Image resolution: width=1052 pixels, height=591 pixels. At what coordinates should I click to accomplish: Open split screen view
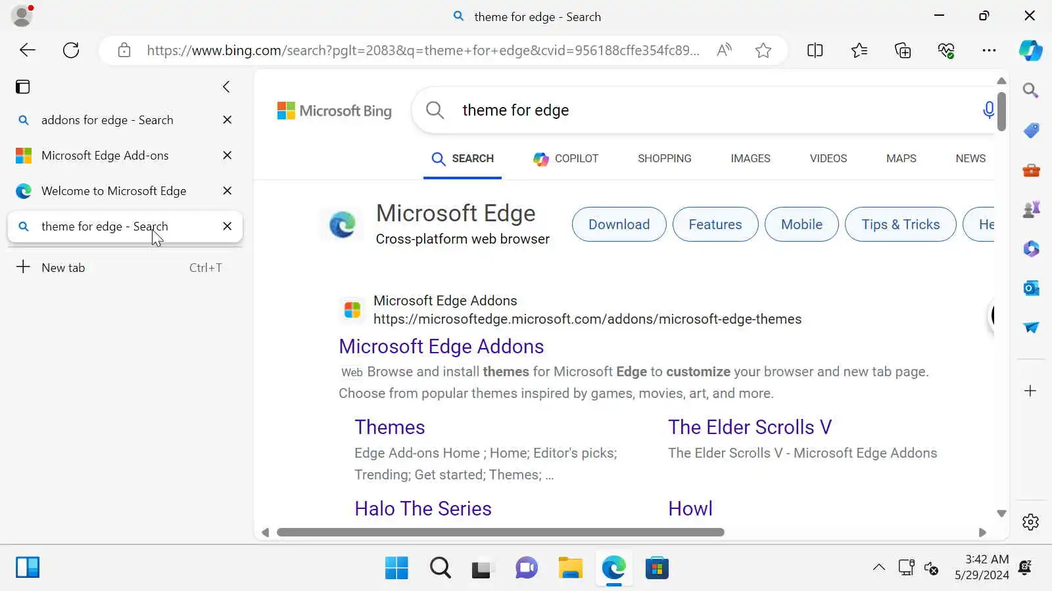click(815, 51)
